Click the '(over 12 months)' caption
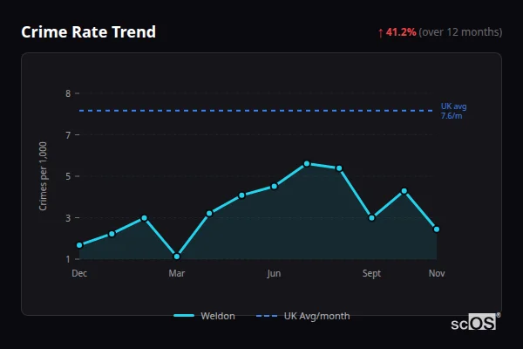The width and height of the screenshot is (523, 349). [460, 32]
